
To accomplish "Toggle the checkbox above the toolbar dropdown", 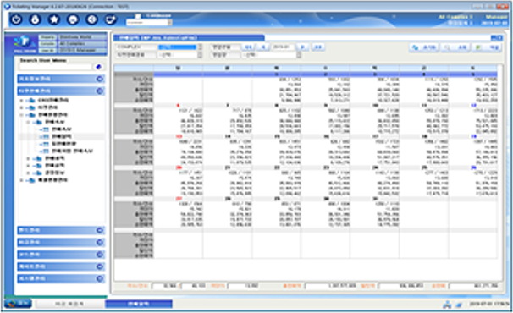I will coord(138,16).
